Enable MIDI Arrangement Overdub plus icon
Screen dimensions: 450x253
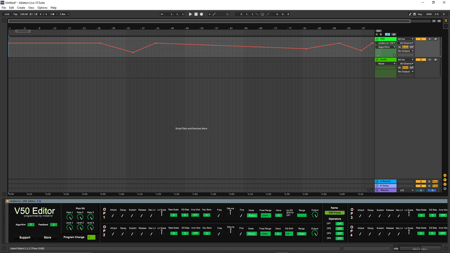click(210, 14)
